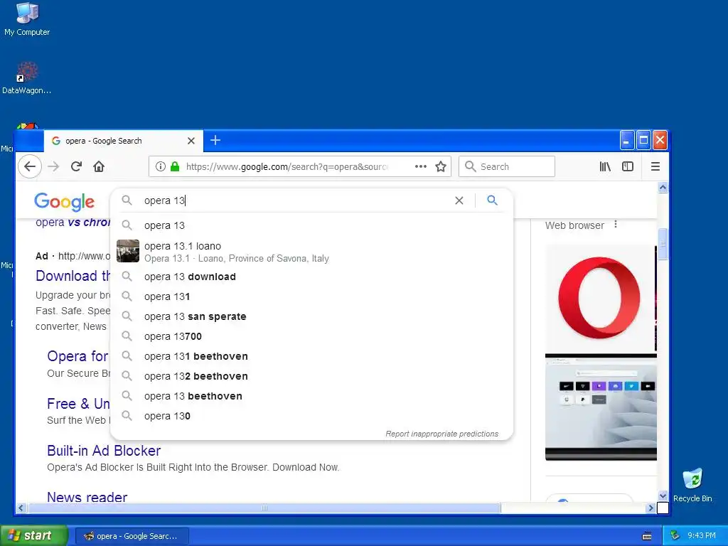Choose suggestion "opera 13 beethoven"

pos(312,397)
